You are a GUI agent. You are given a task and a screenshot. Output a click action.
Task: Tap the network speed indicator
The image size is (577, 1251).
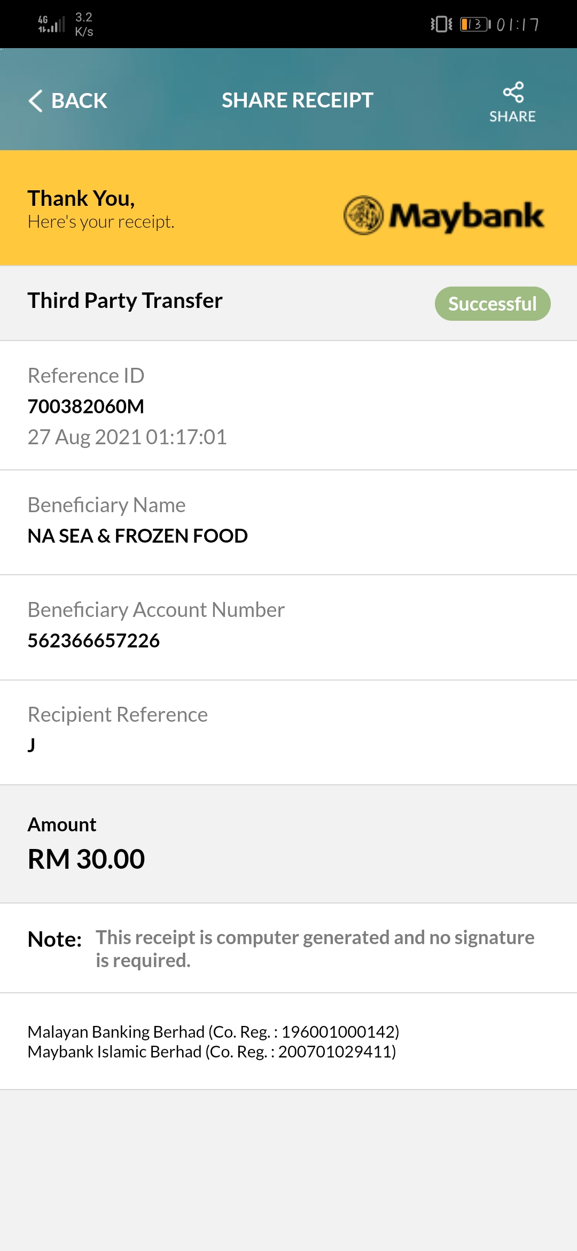point(84,25)
